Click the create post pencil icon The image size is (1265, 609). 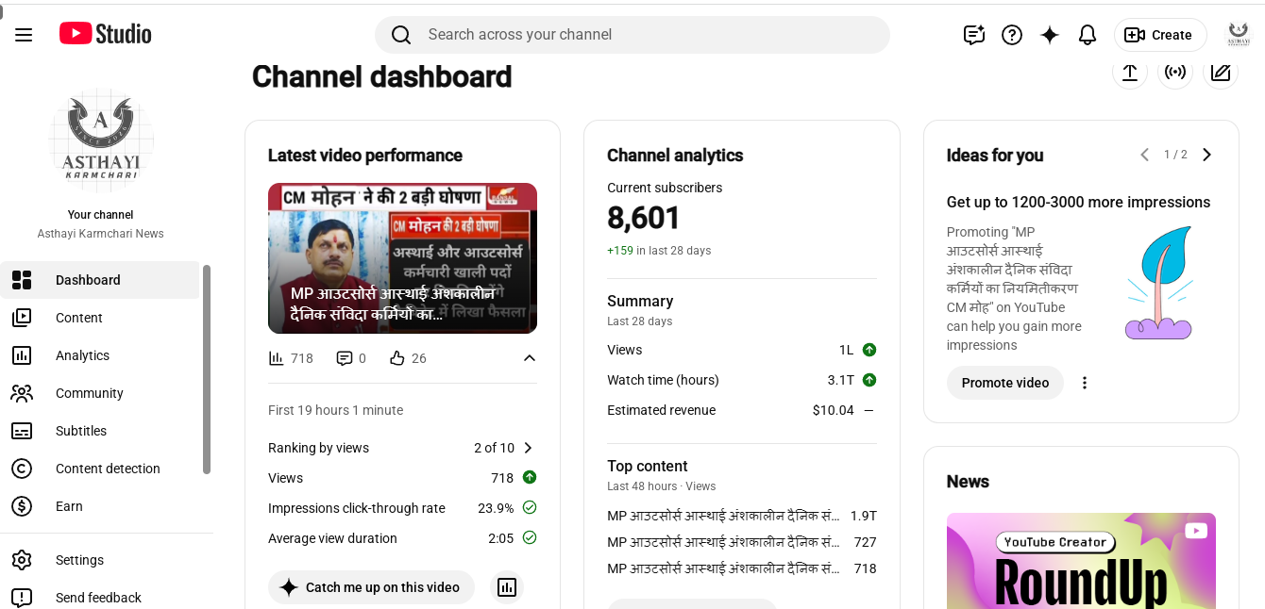coord(1221,72)
